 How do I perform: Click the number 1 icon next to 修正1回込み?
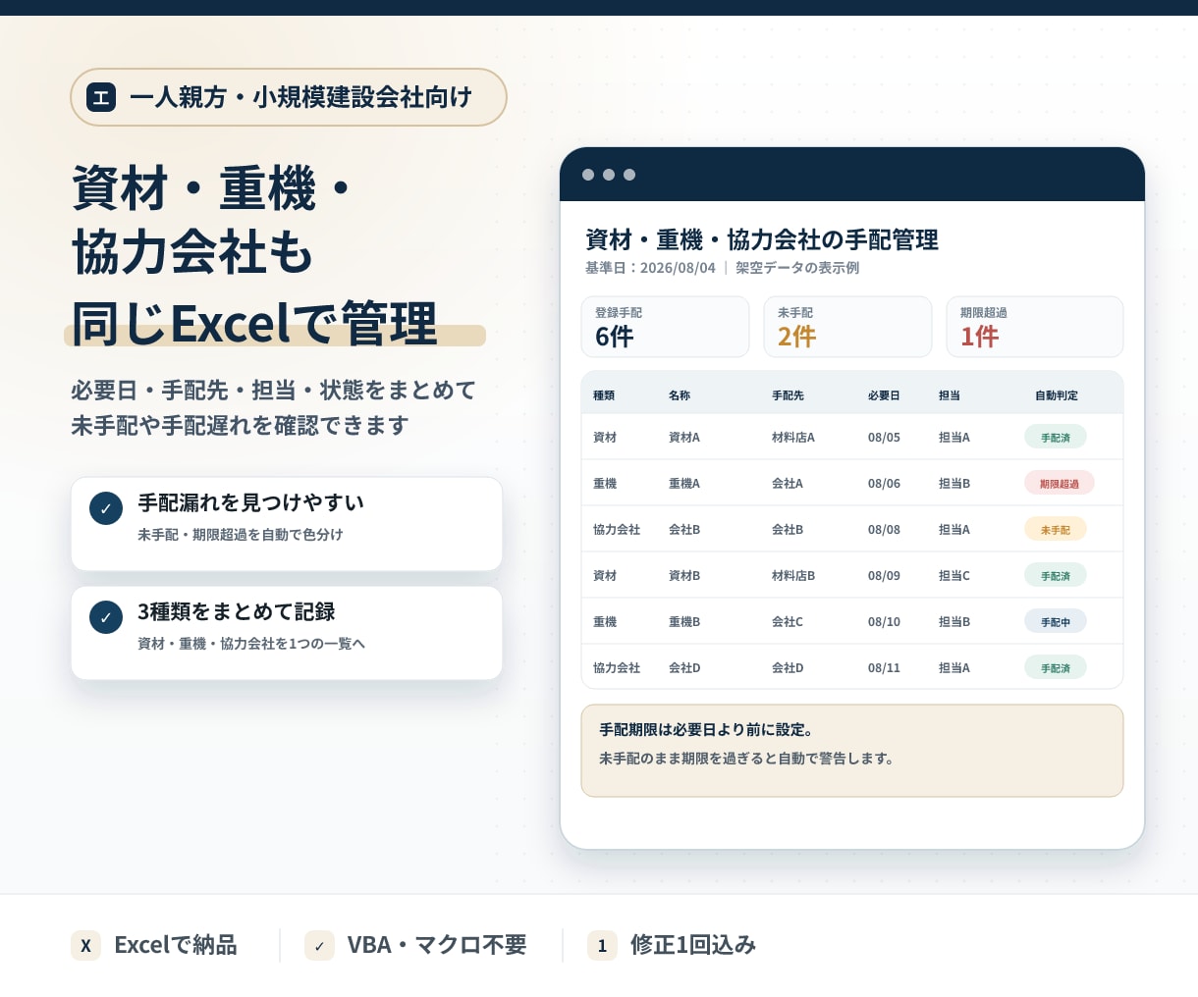[602, 945]
